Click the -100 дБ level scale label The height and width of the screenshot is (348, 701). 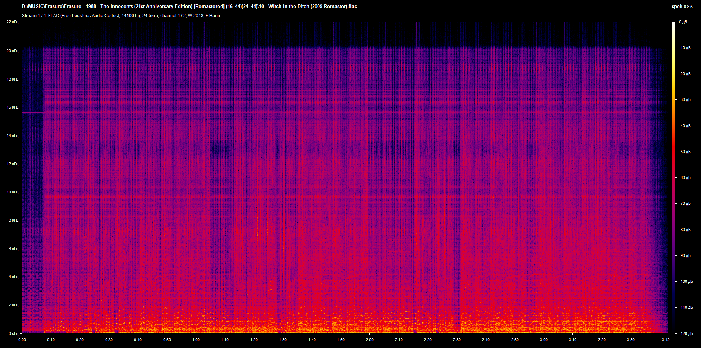tap(686, 281)
